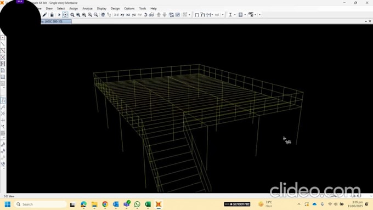Image resolution: width=373 pixels, height=210 pixels.
Task: Toggle Snap to Perpendicular Projections
Action: coord(3,120)
